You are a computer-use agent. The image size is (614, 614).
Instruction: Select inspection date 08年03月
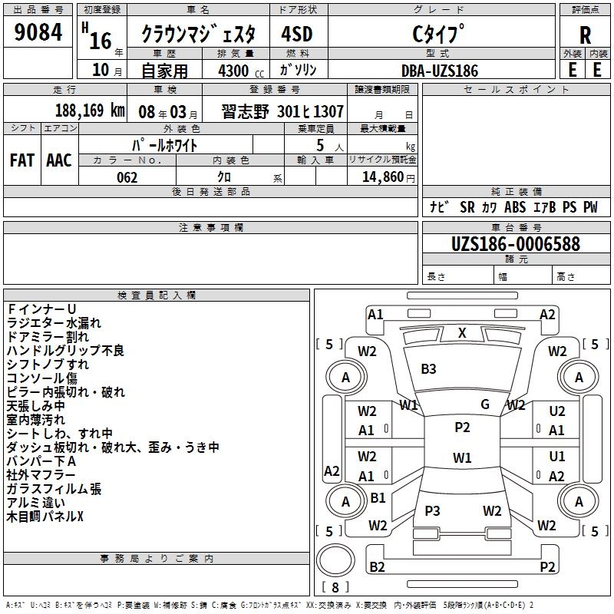pyautogui.click(x=167, y=112)
